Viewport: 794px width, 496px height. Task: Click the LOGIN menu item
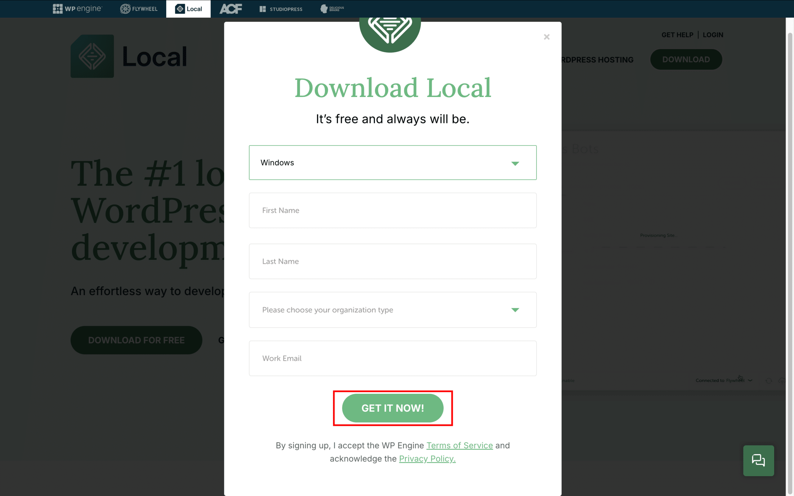(x=712, y=34)
